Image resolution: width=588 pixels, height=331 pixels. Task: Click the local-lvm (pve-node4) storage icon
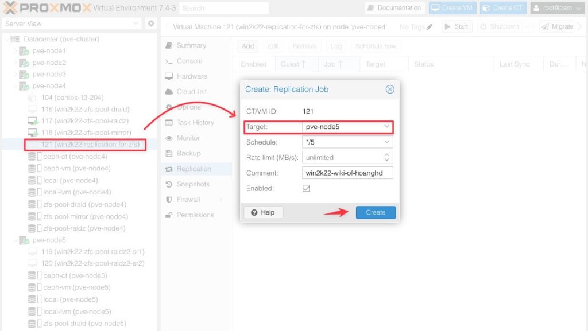34,192
